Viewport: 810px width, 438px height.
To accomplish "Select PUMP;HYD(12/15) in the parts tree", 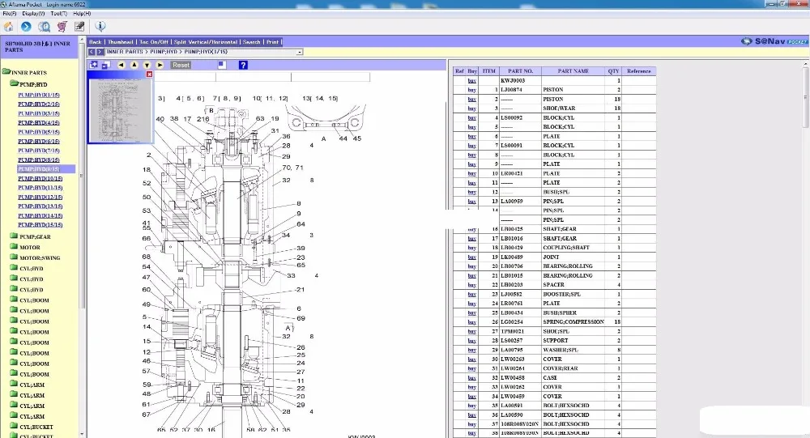I will [40, 197].
